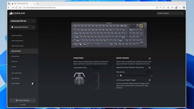
Task: Open Key Calibration page
Action: 17,73
